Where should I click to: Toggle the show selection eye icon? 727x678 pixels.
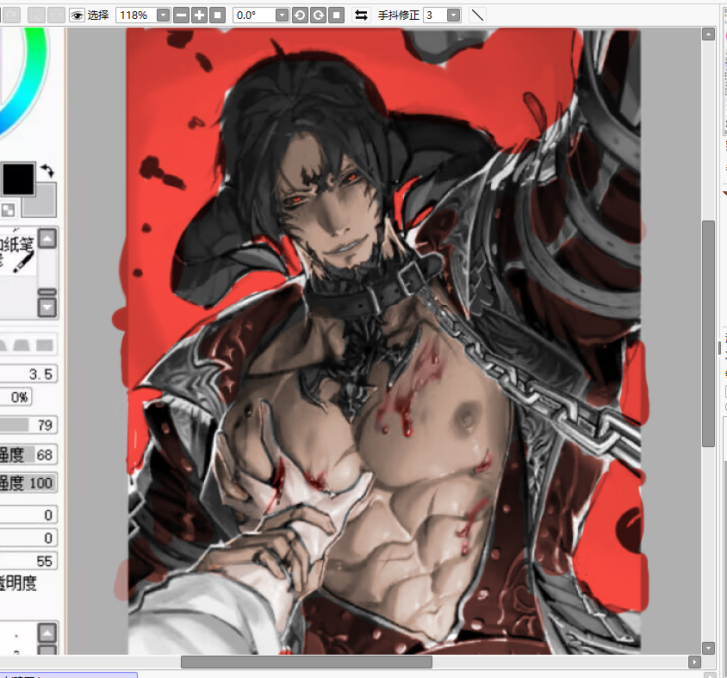coord(77,16)
